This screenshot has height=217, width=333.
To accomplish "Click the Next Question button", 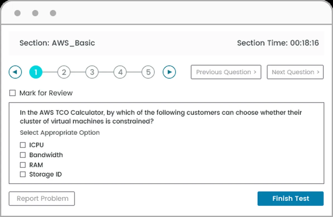I will (295, 72).
